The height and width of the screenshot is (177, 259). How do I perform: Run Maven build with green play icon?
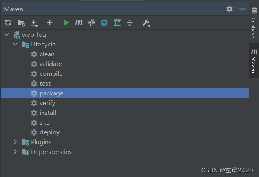click(x=66, y=23)
